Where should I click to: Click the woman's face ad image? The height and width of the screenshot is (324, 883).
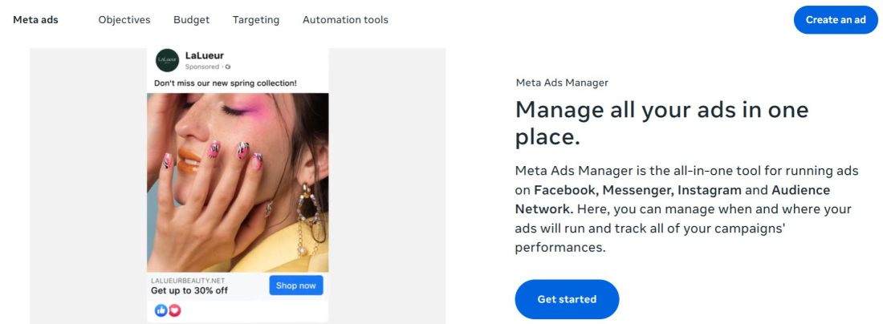(x=238, y=182)
